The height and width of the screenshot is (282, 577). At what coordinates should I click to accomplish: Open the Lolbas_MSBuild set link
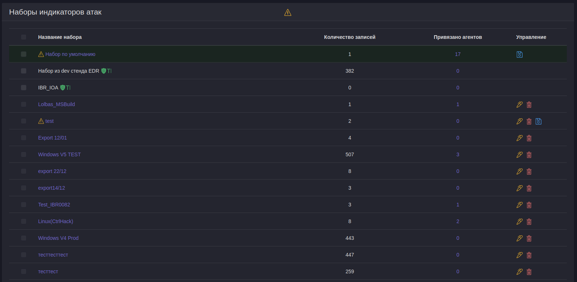56,104
